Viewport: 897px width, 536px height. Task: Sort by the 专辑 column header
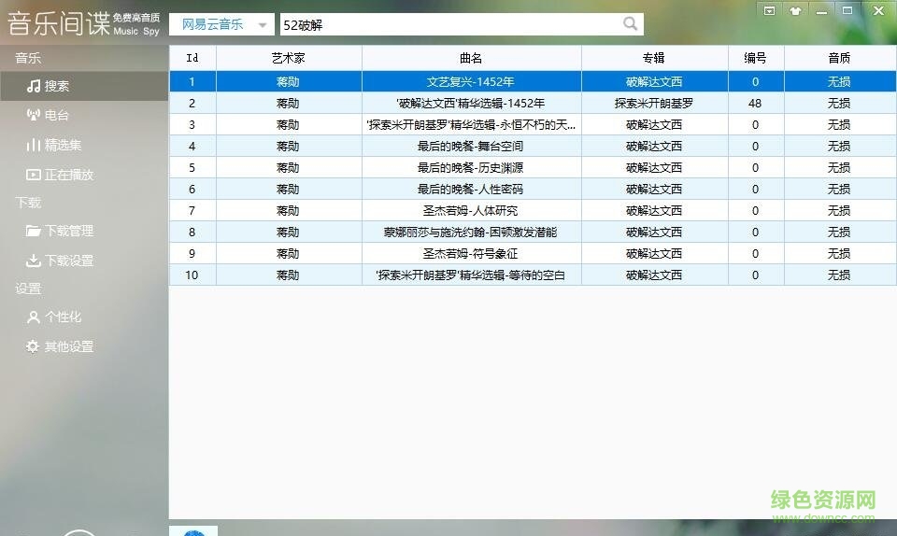[654, 58]
